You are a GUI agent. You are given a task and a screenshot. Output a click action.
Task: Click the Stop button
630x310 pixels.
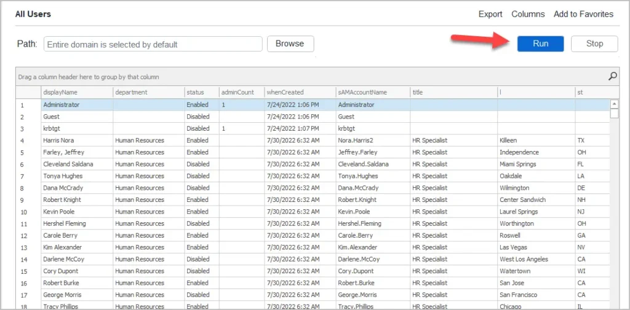594,44
